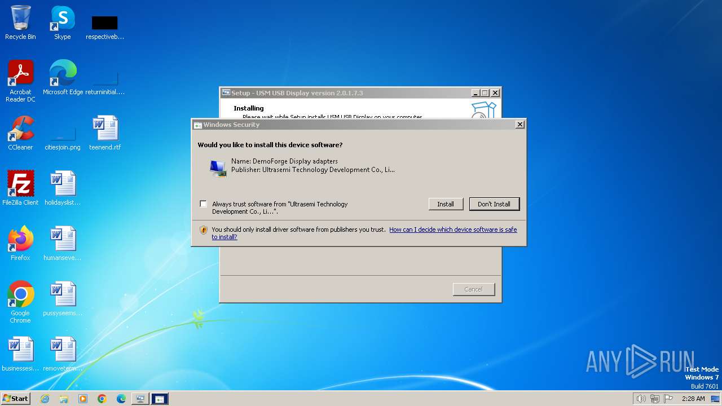
Task: Open the Recycle Bin desktop icon
Action: 20,23
